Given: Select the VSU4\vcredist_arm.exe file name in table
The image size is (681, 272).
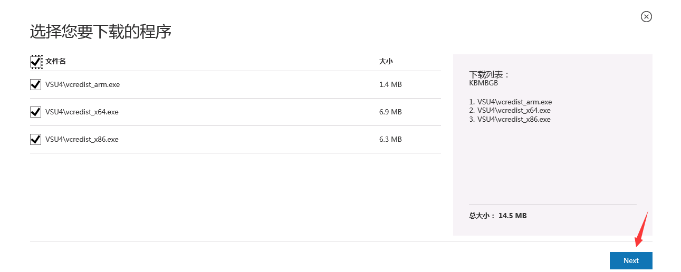Looking at the screenshot, I should (82, 84).
